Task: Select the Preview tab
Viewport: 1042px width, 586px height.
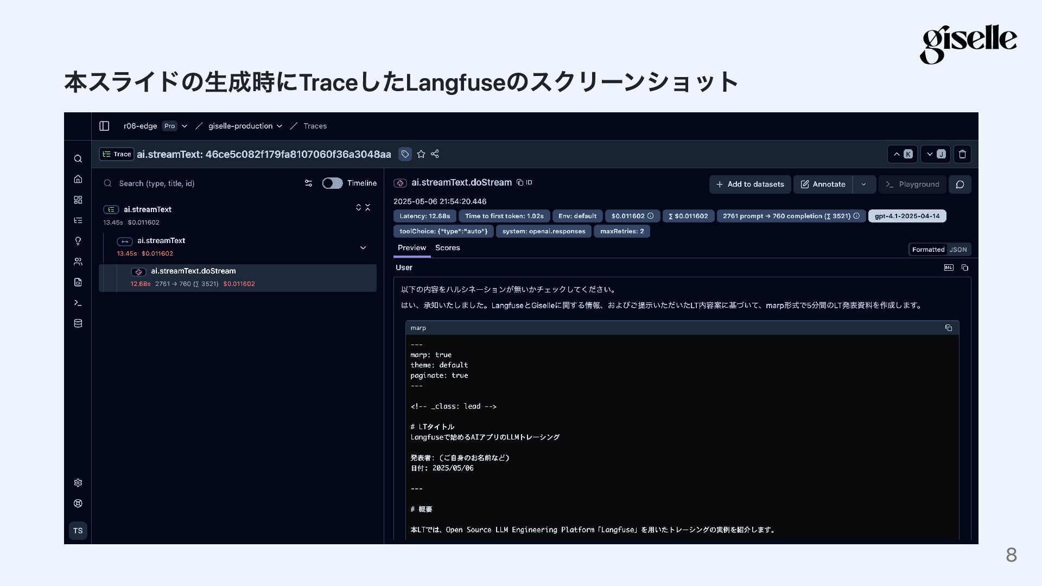Action: point(411,248)
